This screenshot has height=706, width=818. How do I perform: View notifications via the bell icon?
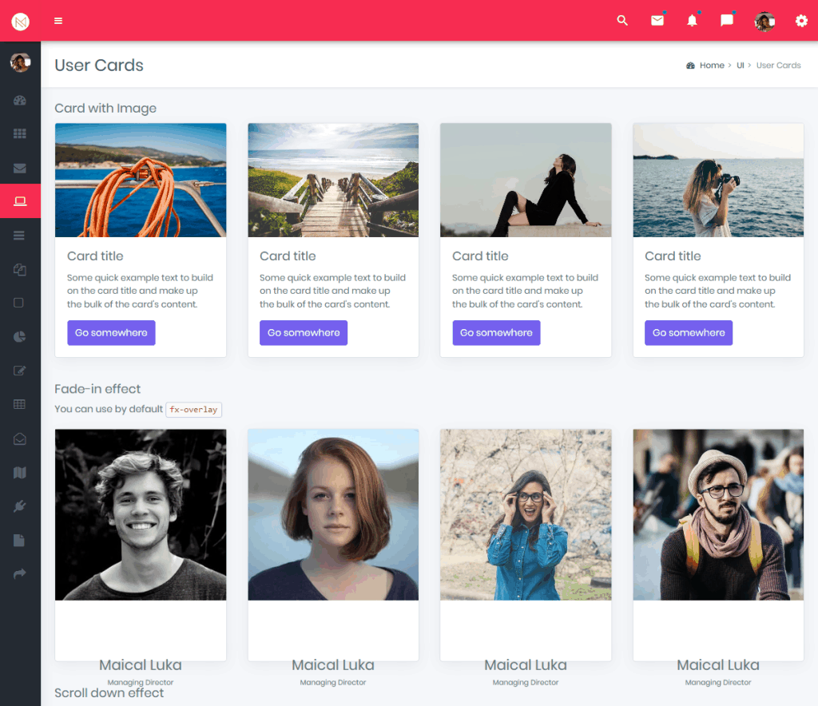pyautogui.click(x=692, y=21)
